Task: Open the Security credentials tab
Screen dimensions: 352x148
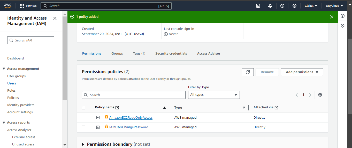Action: tap(171, 54)
